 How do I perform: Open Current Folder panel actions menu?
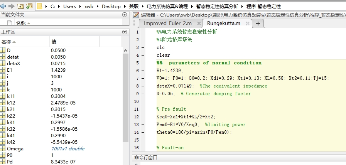point(125,15)
